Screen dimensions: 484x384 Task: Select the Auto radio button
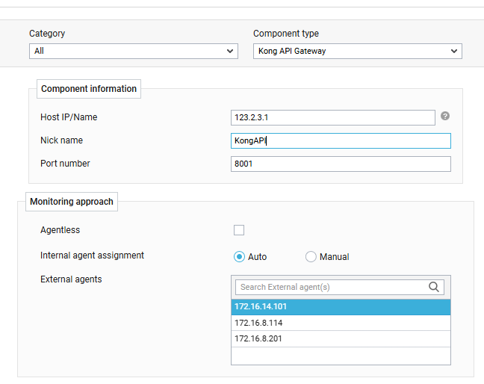coord(239,257)
